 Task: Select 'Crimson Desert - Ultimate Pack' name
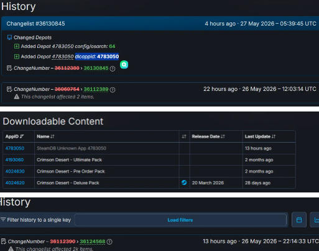click(x=69, y=159)
